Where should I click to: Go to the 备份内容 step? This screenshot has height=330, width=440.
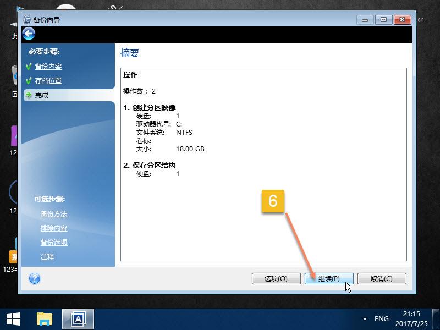[x=48, y=67]
